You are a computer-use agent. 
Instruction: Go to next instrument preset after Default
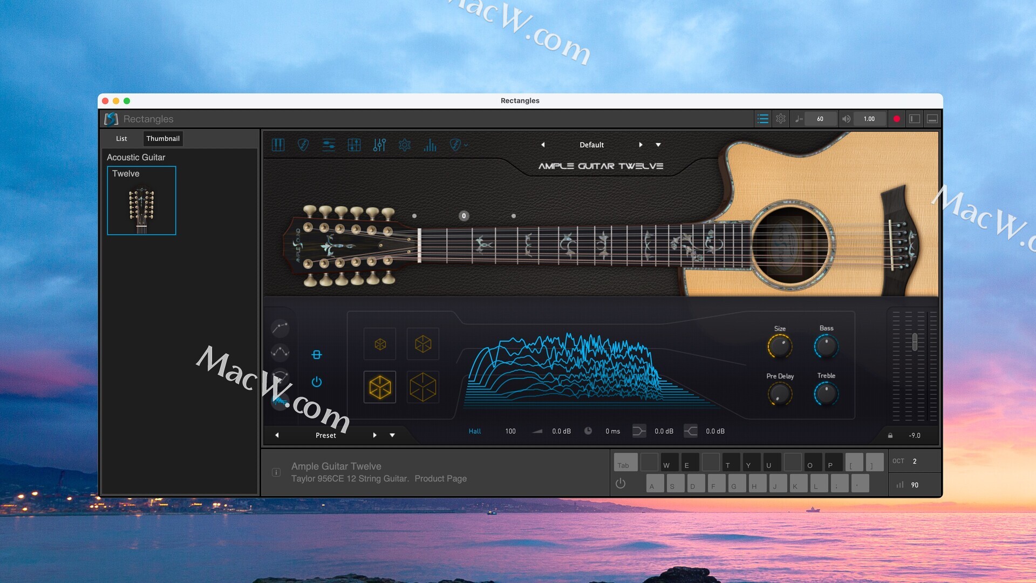640,145
